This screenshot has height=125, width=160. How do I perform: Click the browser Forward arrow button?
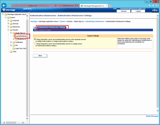click(x=10, y=5)
